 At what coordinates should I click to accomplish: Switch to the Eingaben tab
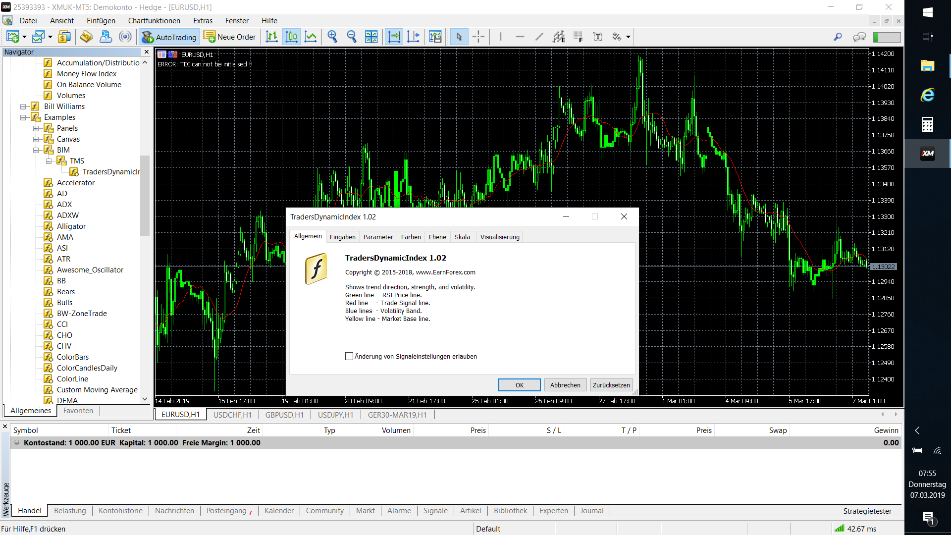[343, 237]
